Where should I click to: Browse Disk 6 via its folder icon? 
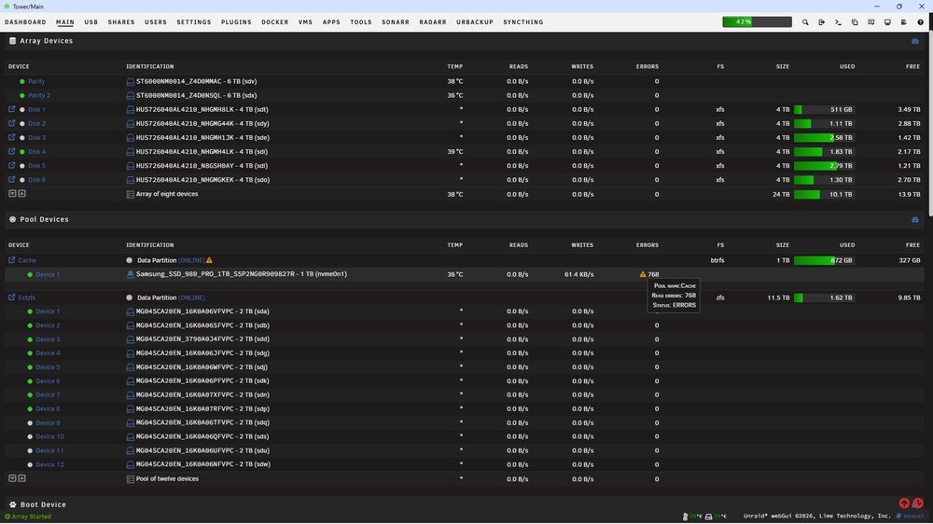click(x=11, y=179)
